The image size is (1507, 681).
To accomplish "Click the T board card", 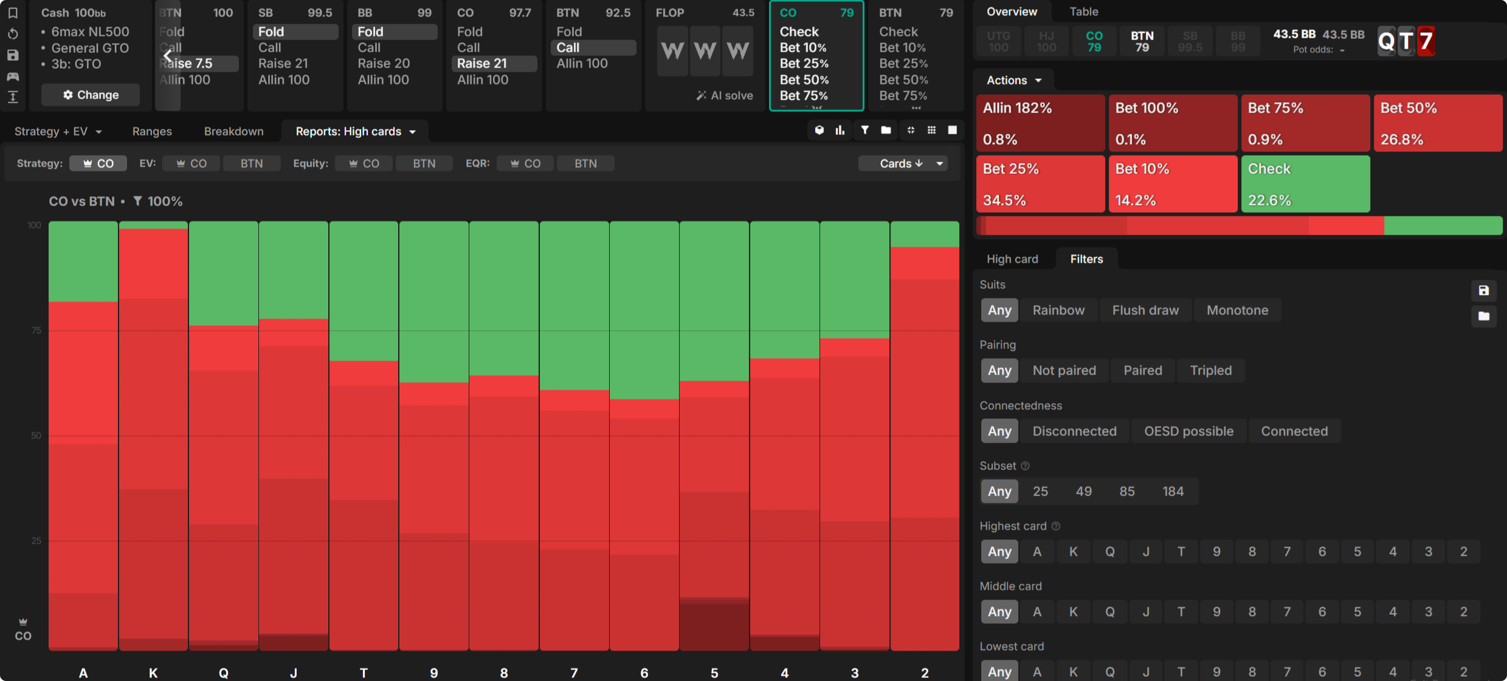I will [x=1406, y=41].
